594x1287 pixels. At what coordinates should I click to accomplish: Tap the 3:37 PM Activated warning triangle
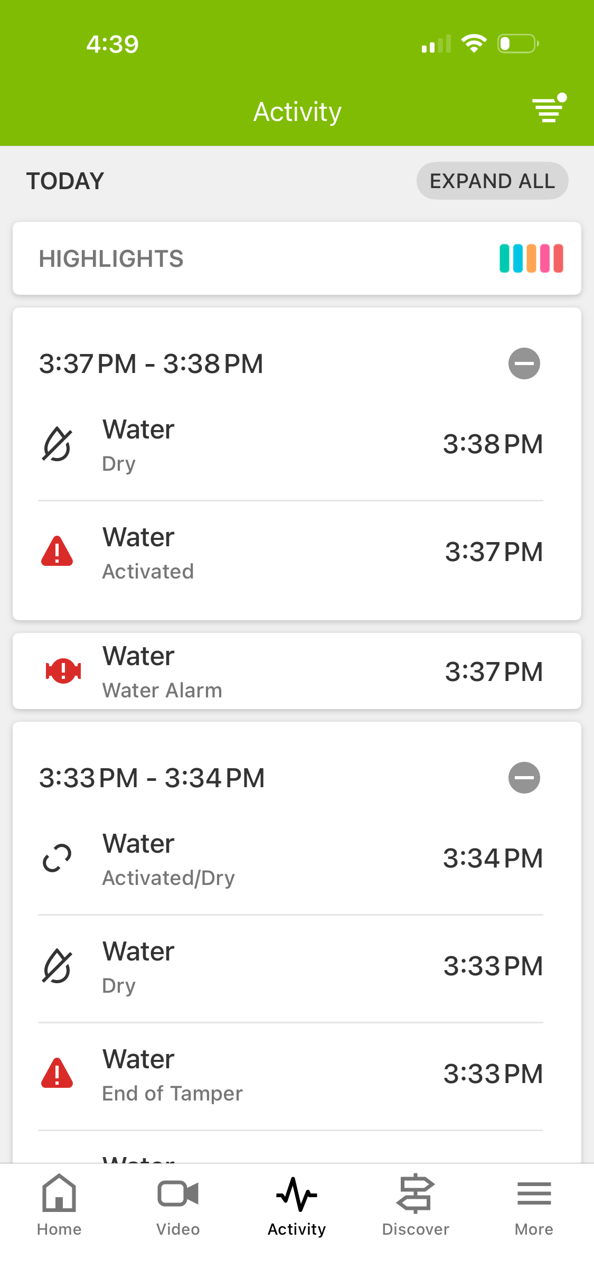click(57, 552)
